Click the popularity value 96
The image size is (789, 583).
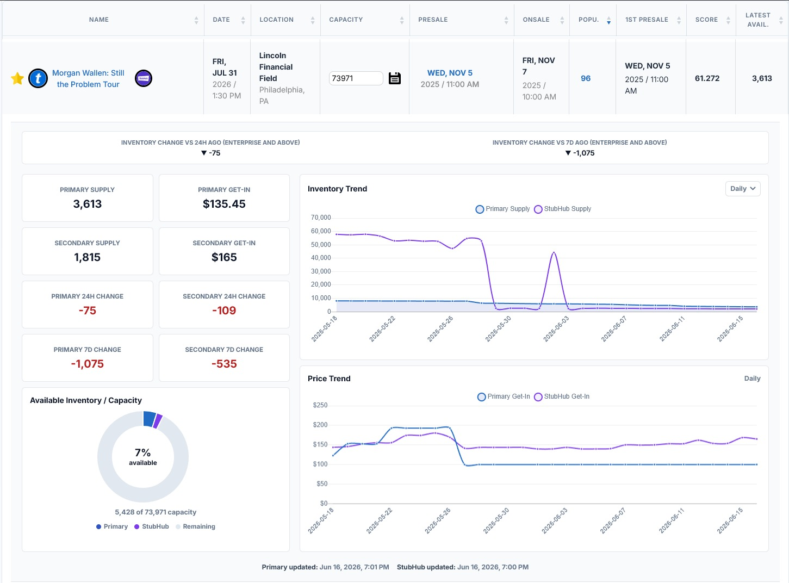tap(586, 78)
